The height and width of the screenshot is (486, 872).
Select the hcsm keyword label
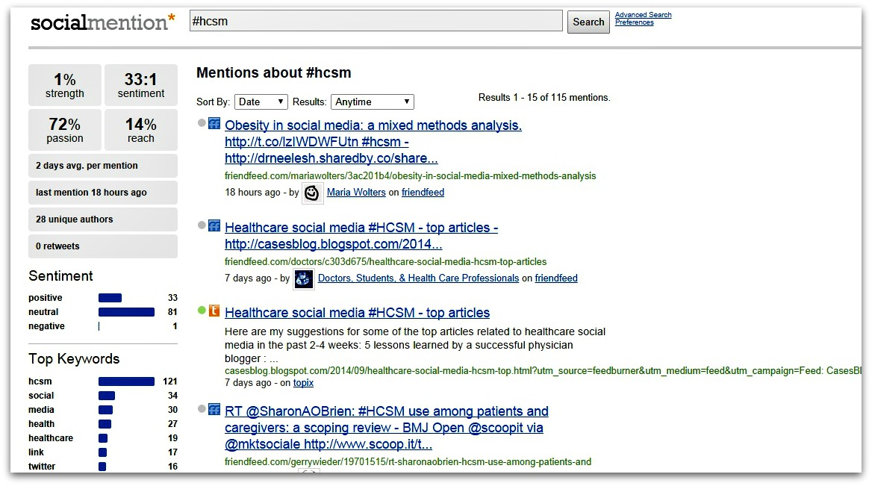[x=40, y=381]
